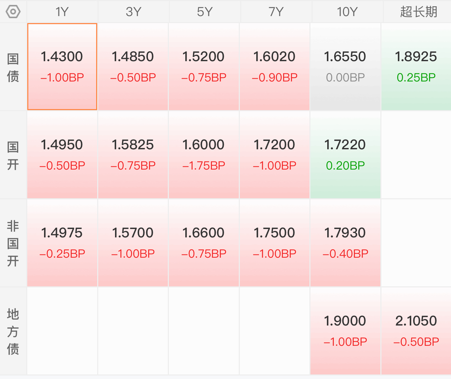Screen dimensions: 451x379
Task: Select the 10Y column header
Action: coord(347,12)
